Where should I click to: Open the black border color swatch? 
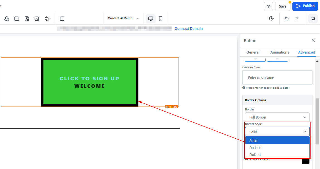(306, 161)
